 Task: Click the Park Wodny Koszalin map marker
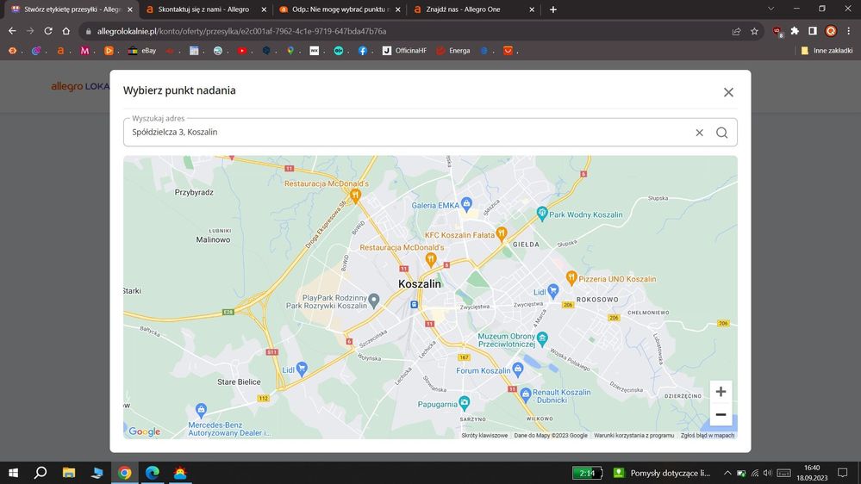[x=542, y=214]
